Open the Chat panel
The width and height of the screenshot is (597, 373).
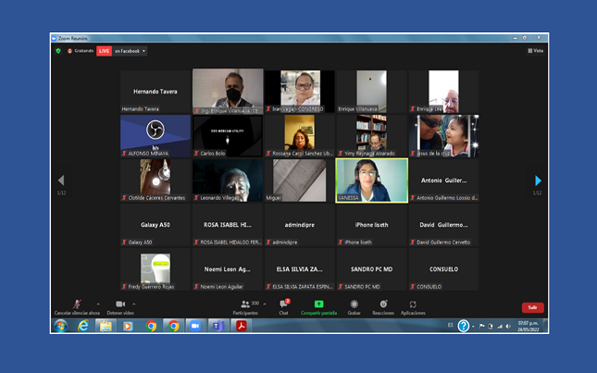[283, 307]
